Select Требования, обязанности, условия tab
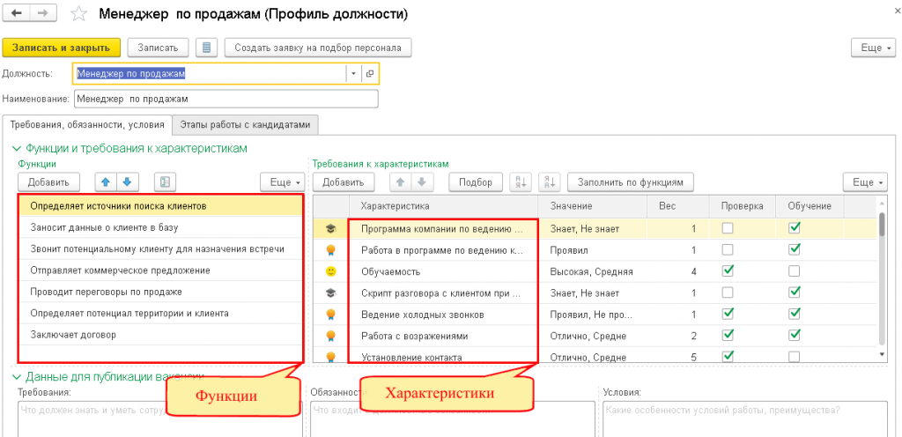The image size is (902, 437). tap(87, 124)
